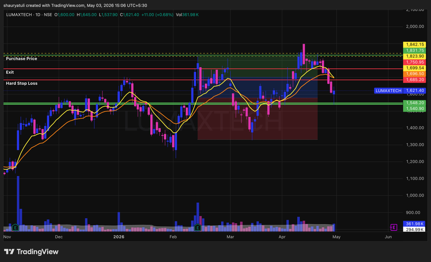Click the blue 361.98K volume label

pyautogui.click(x=415, y=223)
